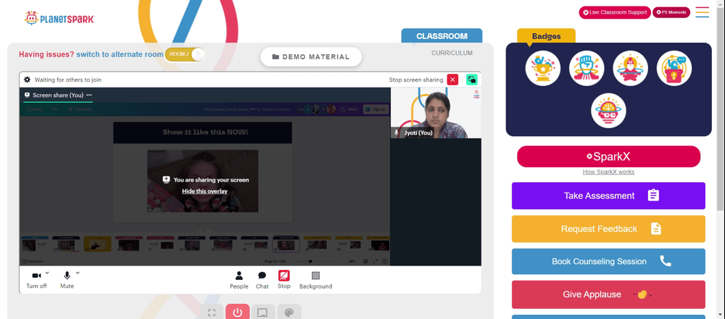Image resolution: width=725 pixels, height=319 pixels.
Task: Open the hamburger menu at top right
Action: click(703, 12)
